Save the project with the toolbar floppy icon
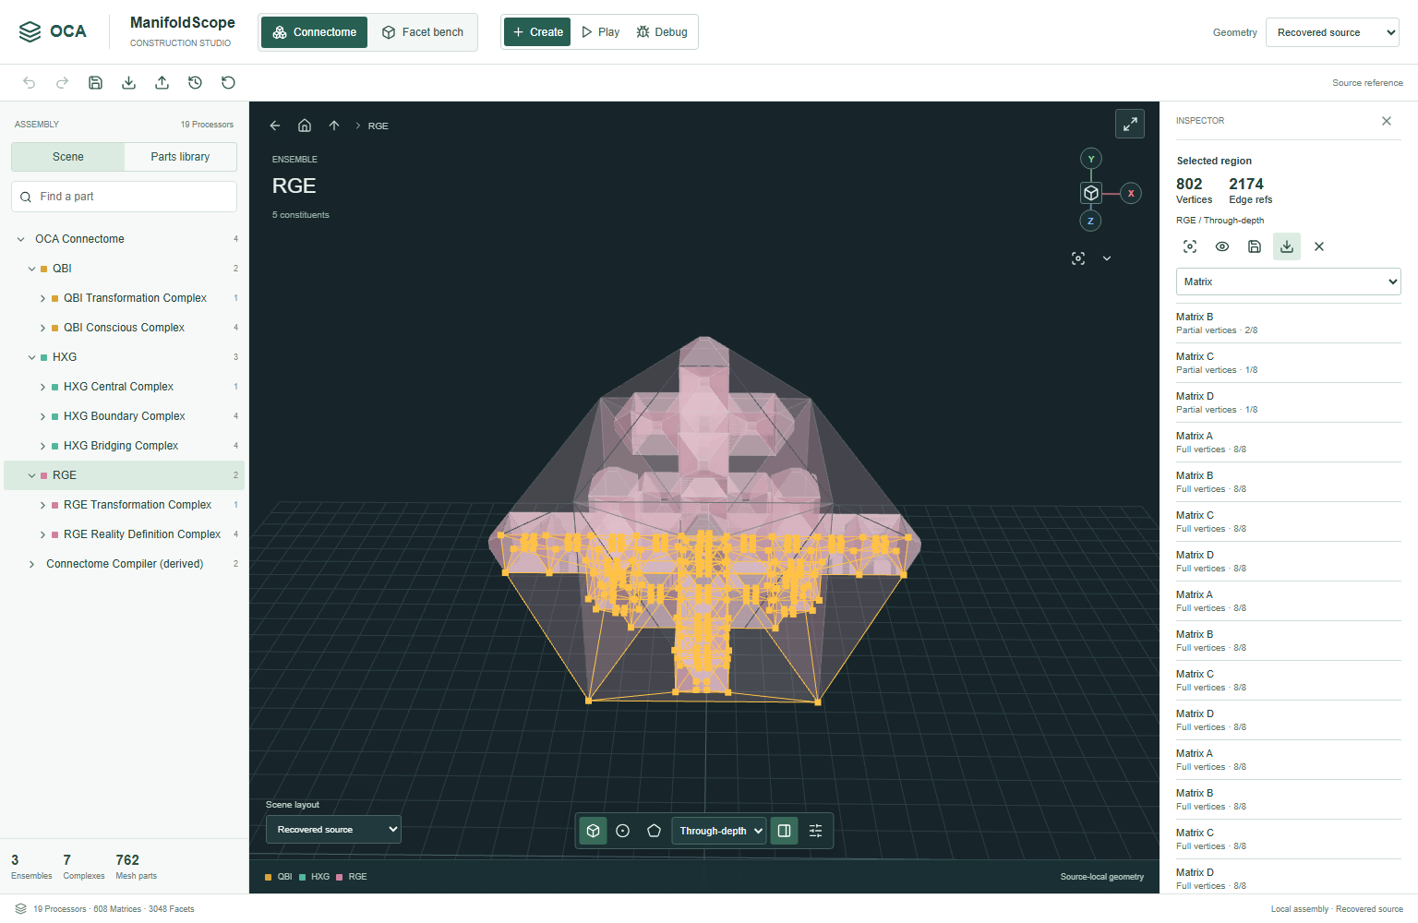This screenshot has width=1418, height=923. coord(95,83)
